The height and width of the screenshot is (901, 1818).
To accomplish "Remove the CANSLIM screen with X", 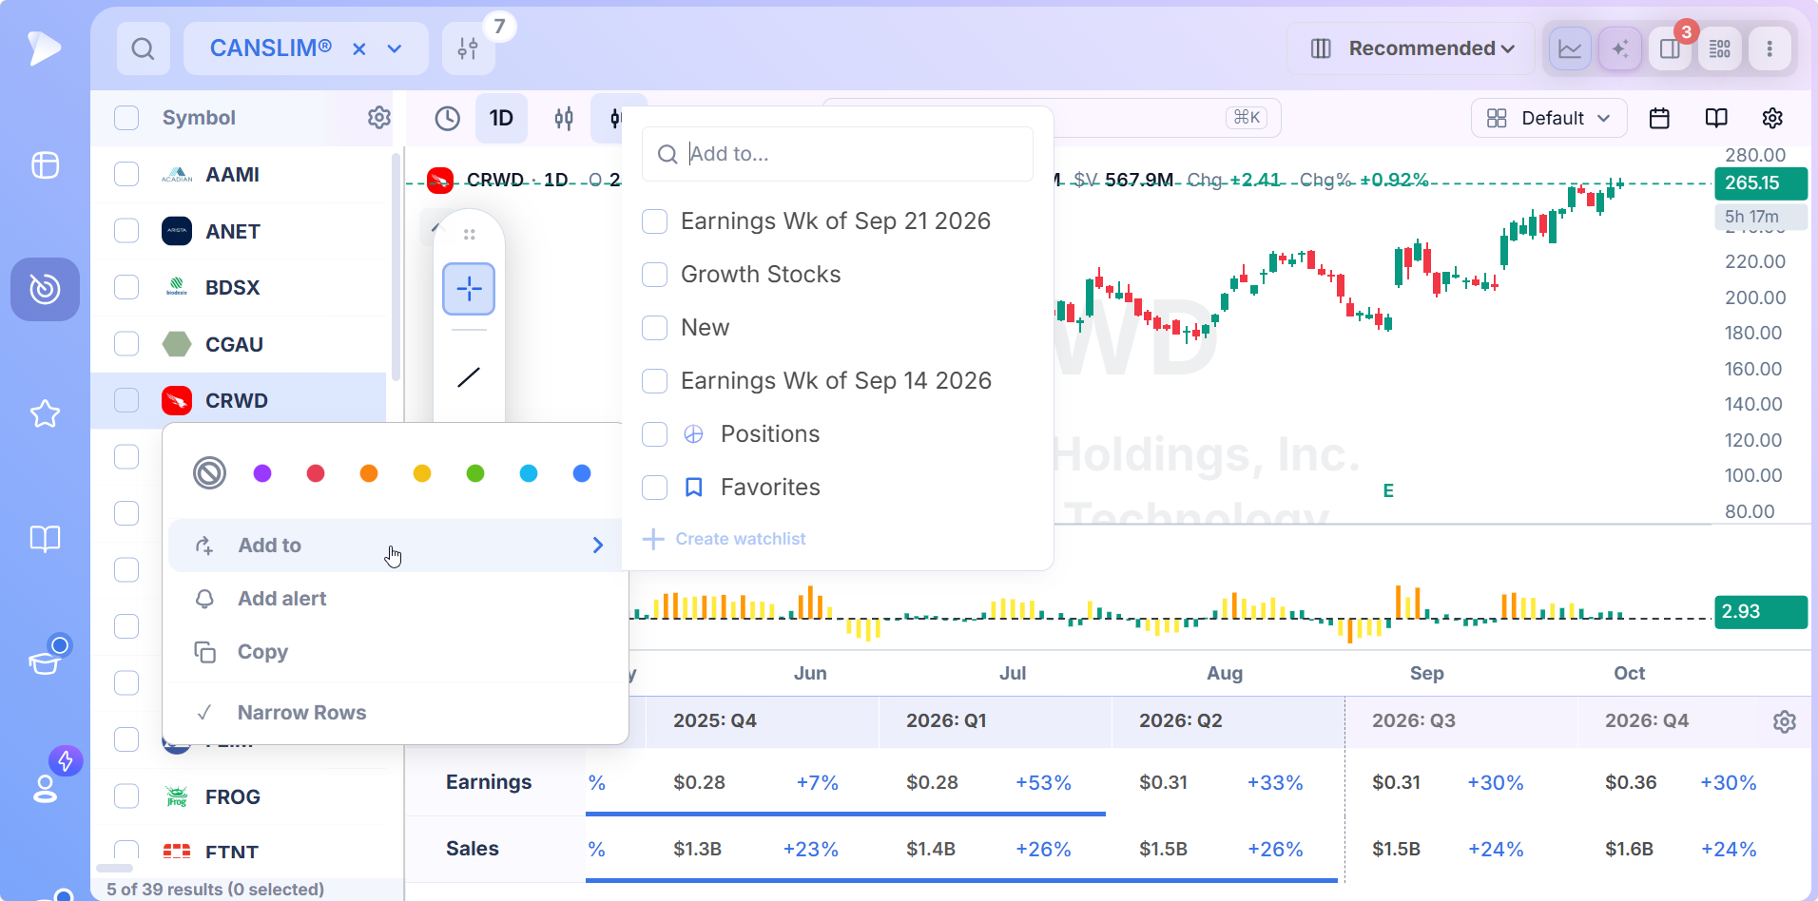I will [359, 48].
